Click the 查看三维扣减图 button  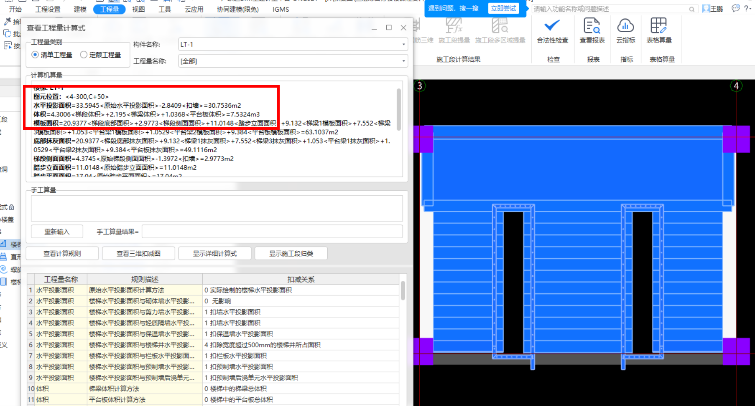pos(138,253)
